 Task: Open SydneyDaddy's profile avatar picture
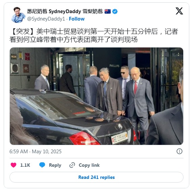click(18, 15)
